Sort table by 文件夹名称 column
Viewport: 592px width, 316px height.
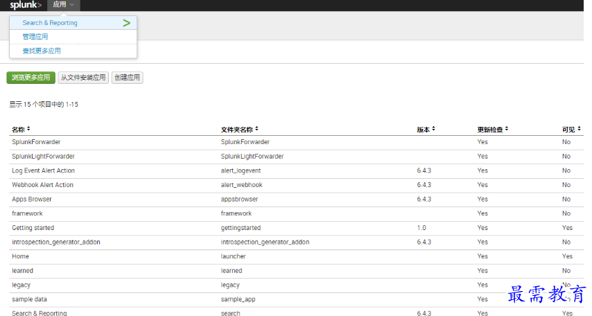239,130
